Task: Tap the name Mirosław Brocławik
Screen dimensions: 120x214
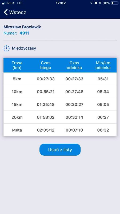Action: pyautogui.click(x=22, y=27)
